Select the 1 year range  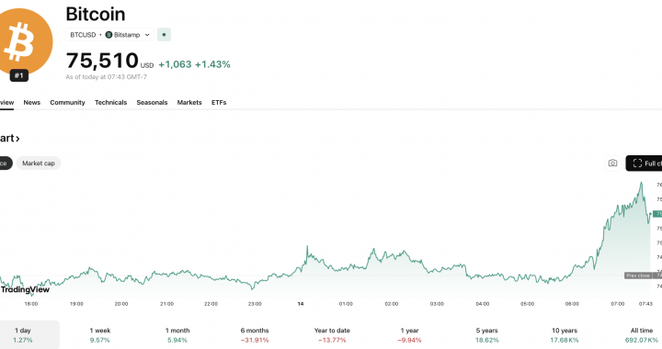point(409,334)
